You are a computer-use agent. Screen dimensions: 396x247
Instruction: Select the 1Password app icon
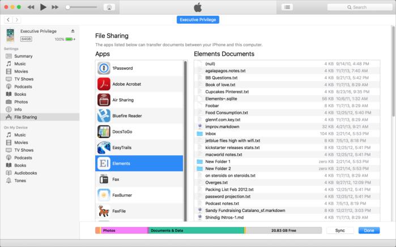point(104,68)
